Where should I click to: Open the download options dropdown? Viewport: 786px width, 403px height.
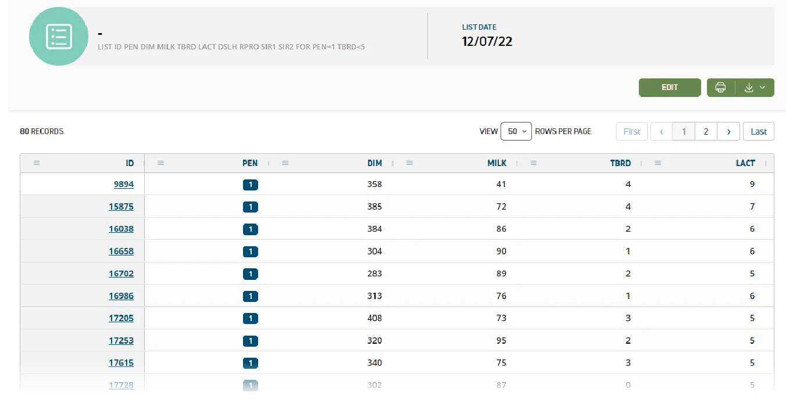(x=755, y=88)
